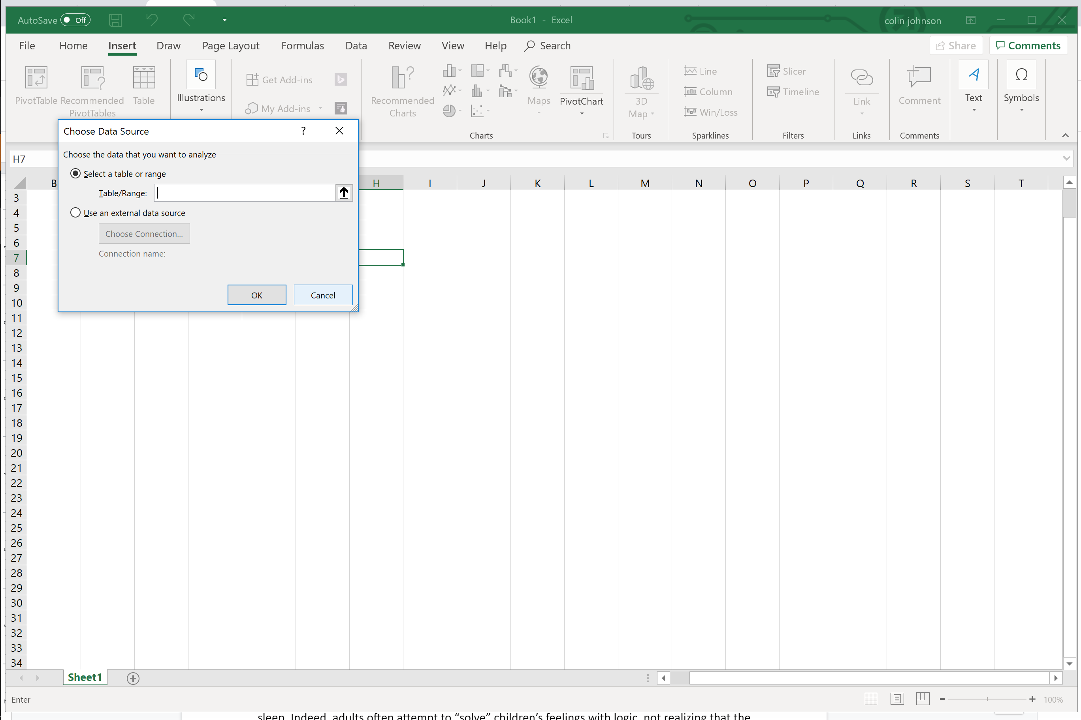Cancel the Choose Data Source dialog
The image size is (1081, 720).
[x=323, y=295]
